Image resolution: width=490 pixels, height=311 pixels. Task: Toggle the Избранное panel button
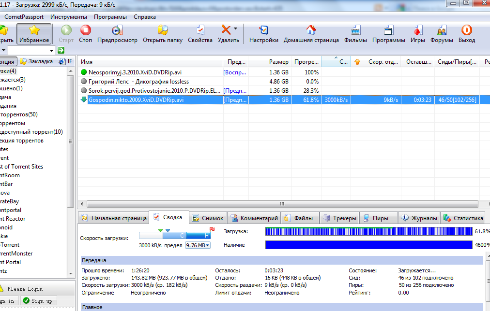coord(34,34)
